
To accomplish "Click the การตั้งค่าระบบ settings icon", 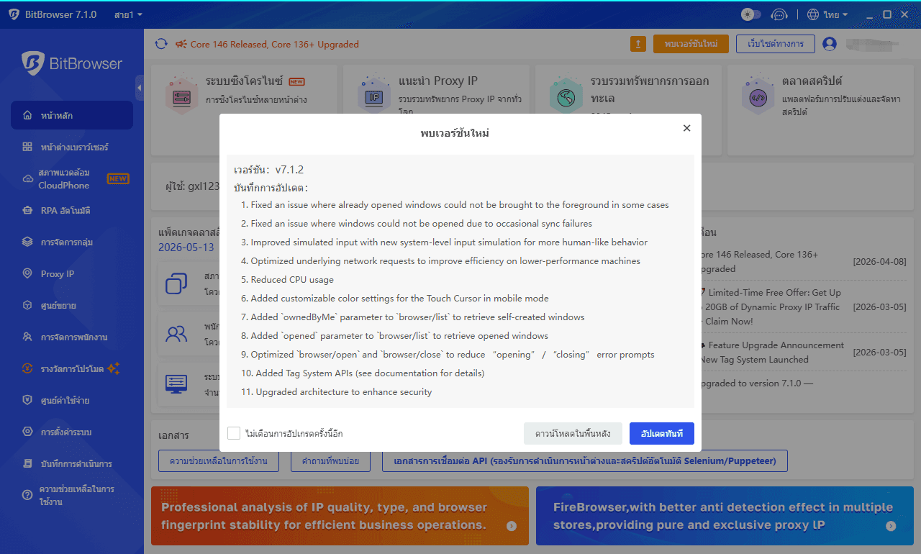I will pos(27,432).
